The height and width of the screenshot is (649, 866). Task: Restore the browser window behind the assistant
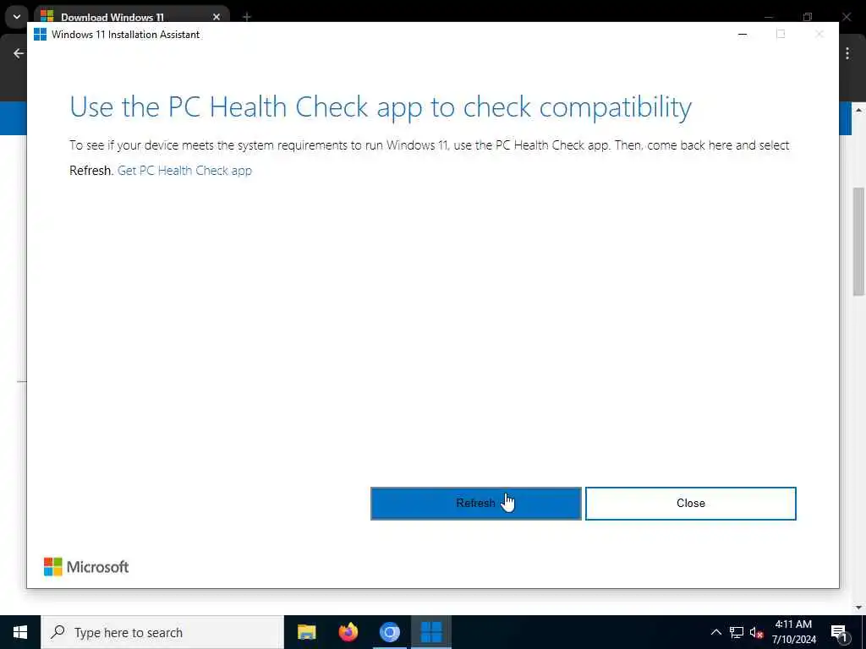808,17
